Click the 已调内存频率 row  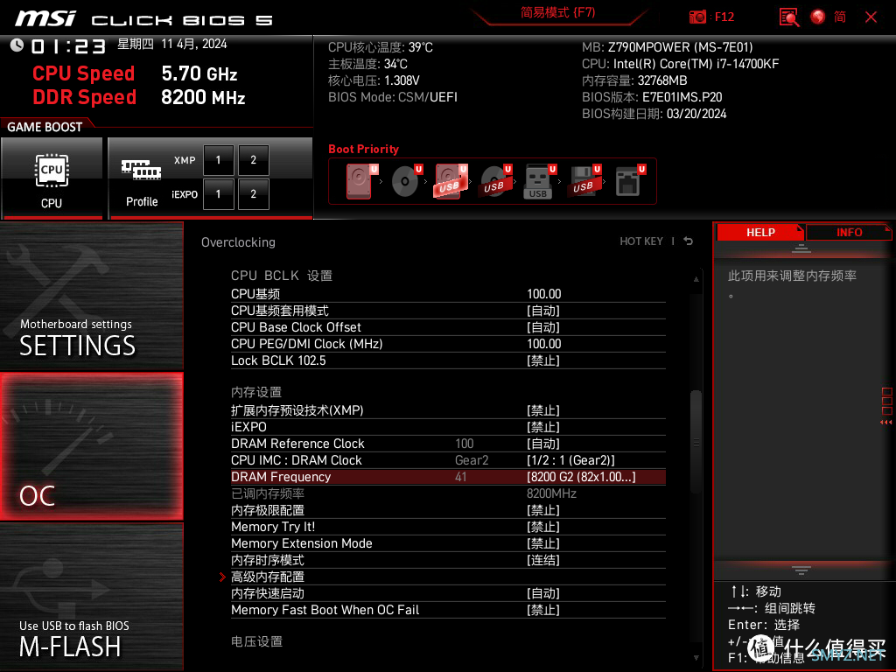pyautogui.click(x=448, y=493)
